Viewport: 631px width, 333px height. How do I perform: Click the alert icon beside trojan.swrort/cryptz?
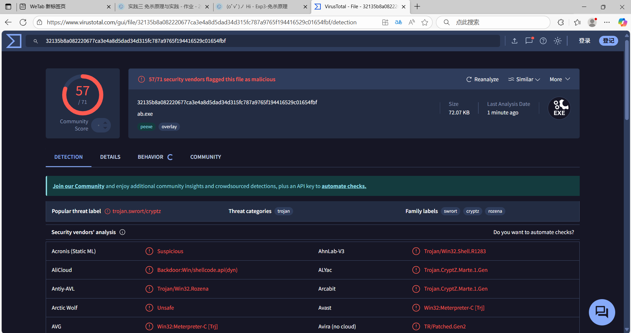[x=108, y=211]
